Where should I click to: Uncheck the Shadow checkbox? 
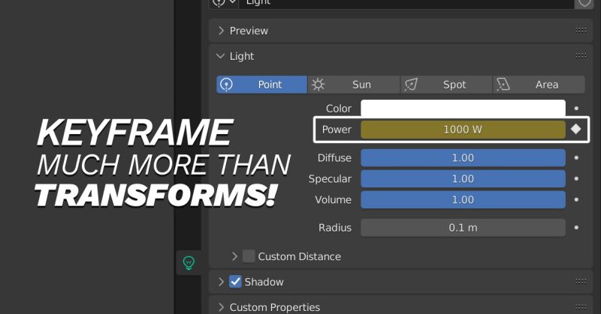(x=236, y=282)
